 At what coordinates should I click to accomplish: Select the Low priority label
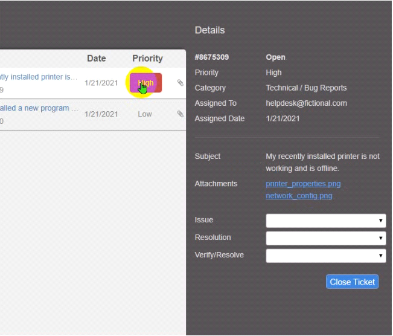(145, 114)
